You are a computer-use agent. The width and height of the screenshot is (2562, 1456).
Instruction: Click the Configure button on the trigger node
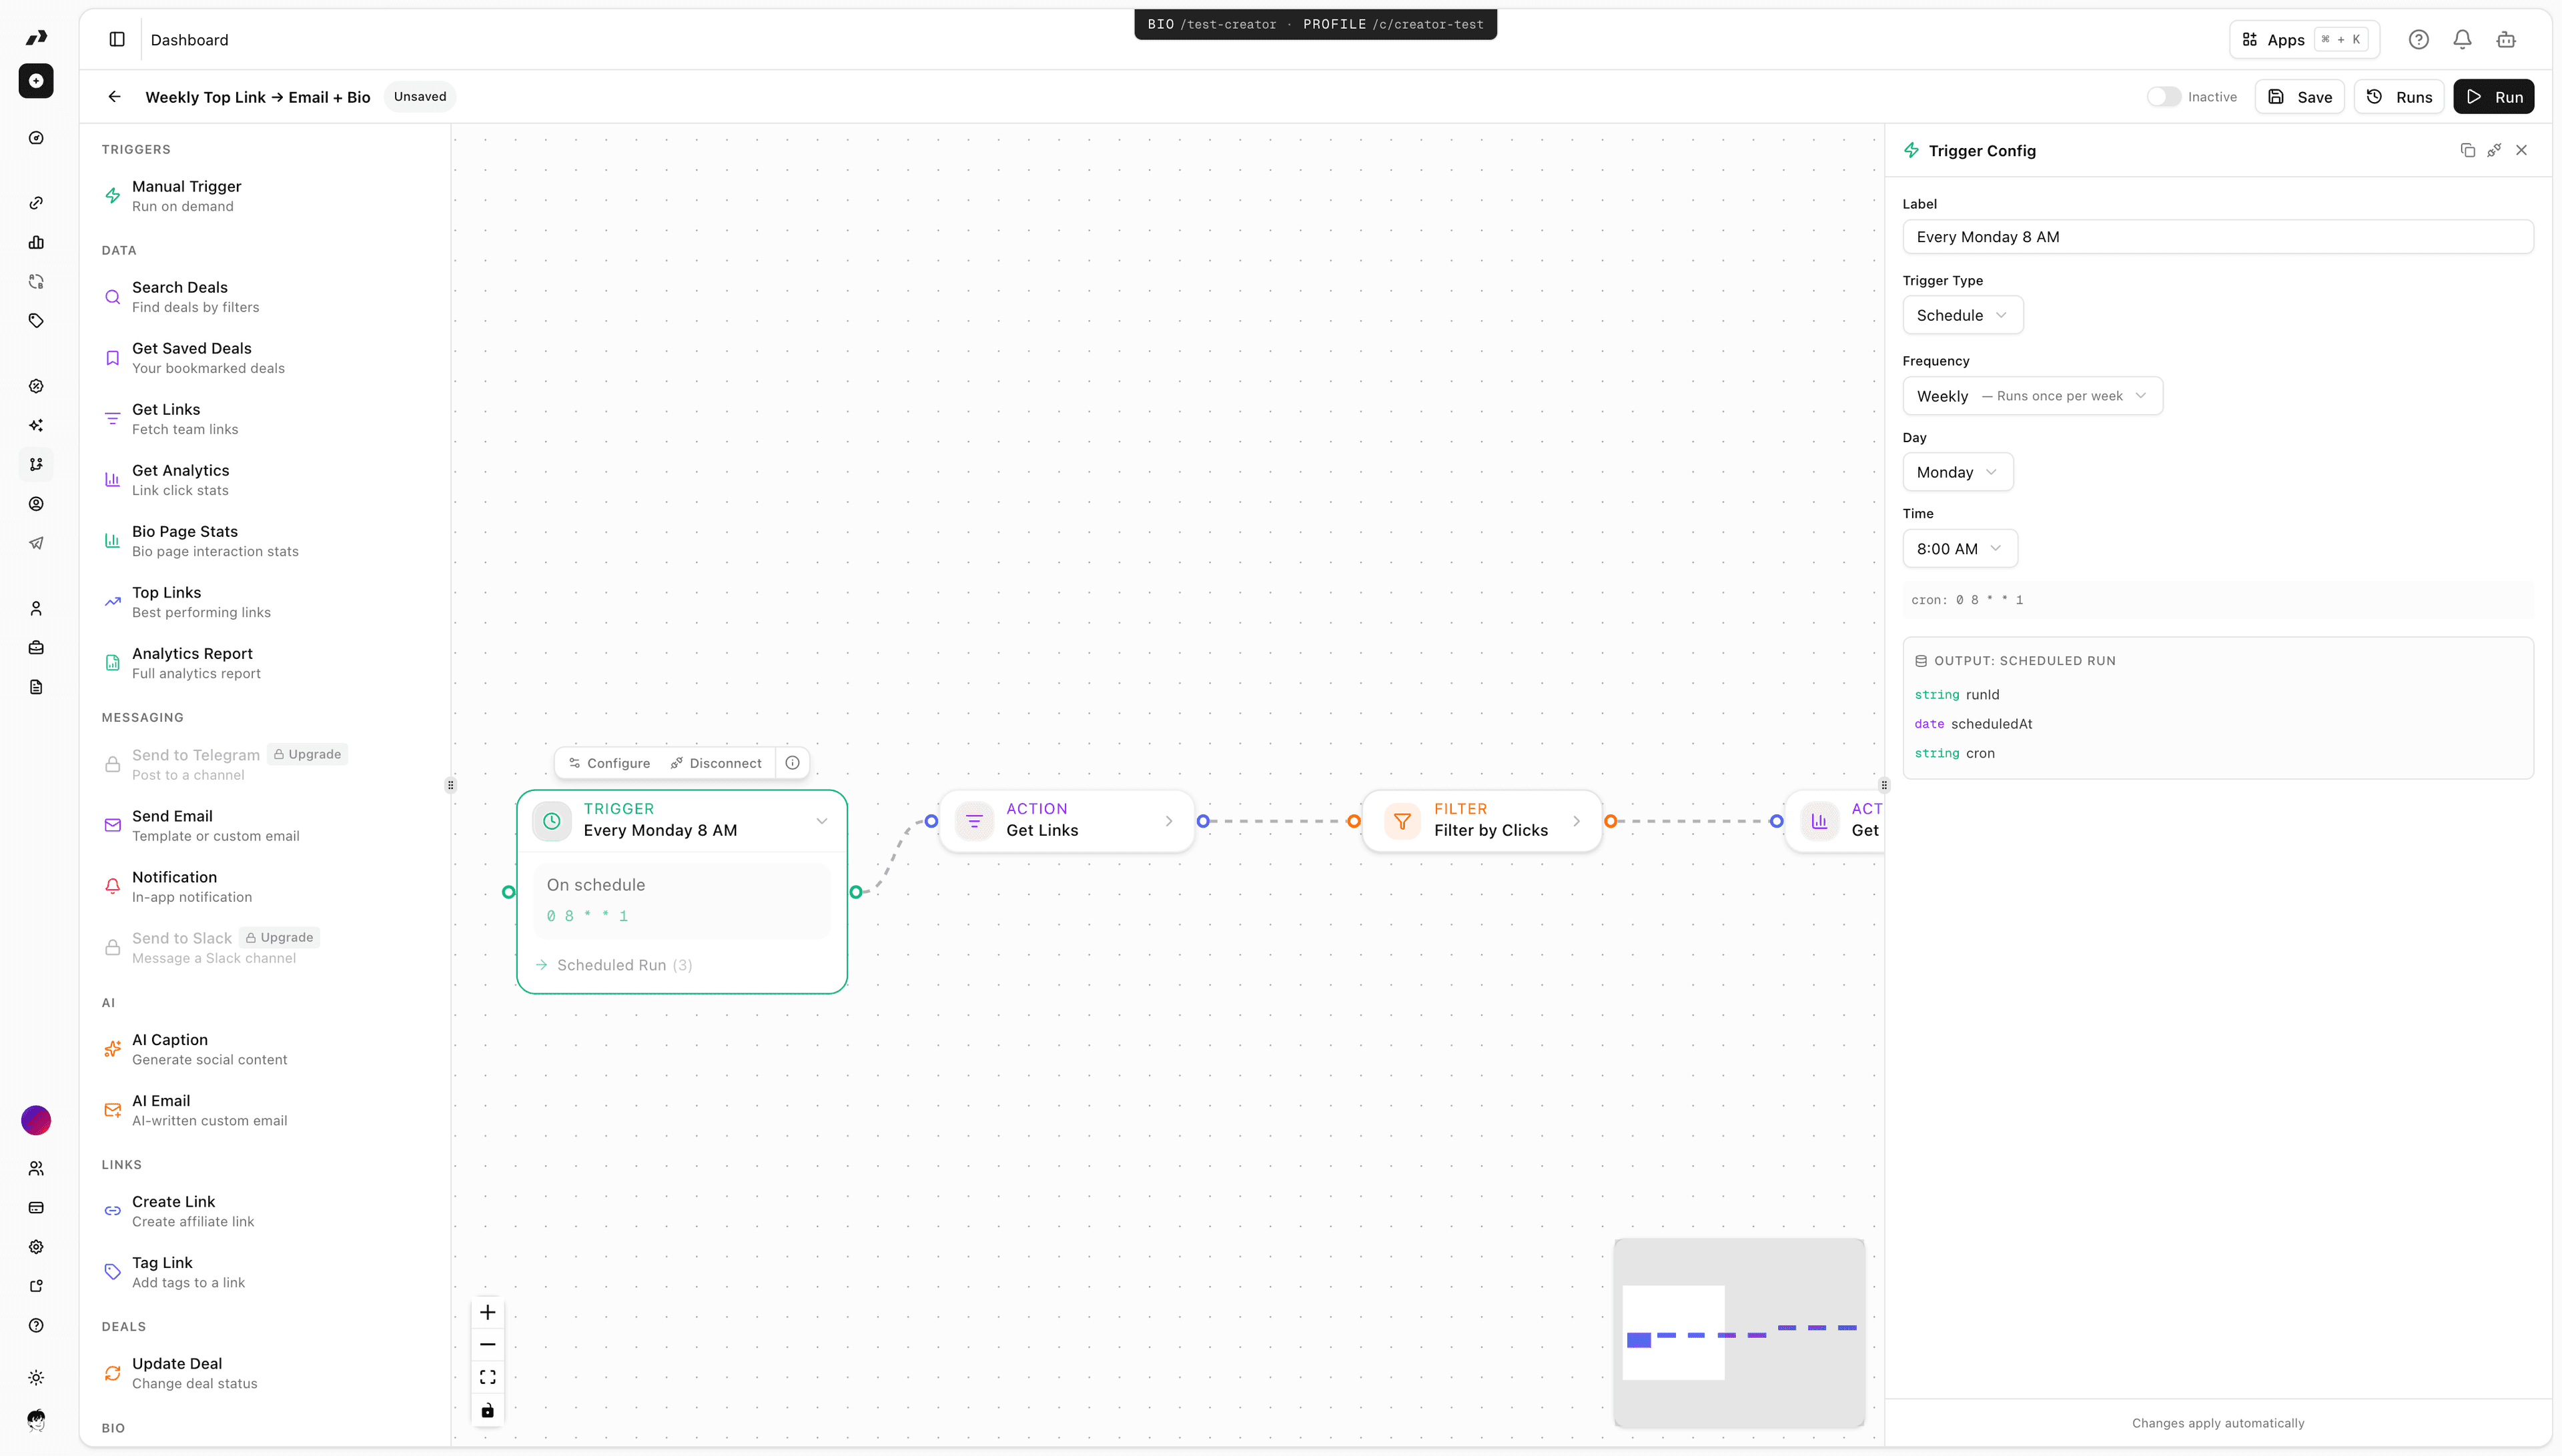[x=609, y=762]
